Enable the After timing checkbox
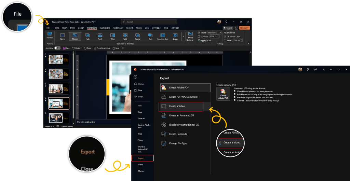The image size is (350, 181). click(x=225, y=40)
